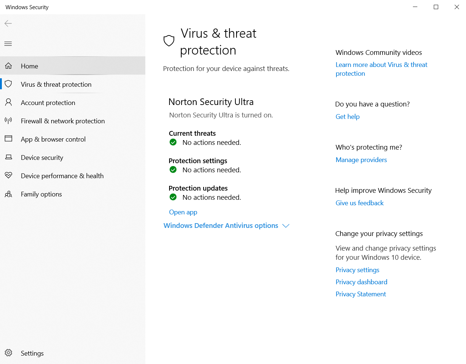Click the back arrow icon
The image size is (466, 364).
(8, 23)
